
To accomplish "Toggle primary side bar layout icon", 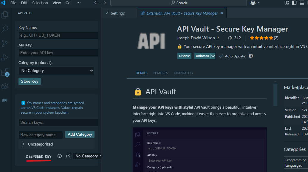I will [294, 3].
